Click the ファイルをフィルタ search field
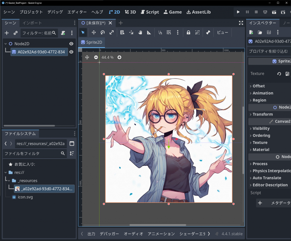 31,153
